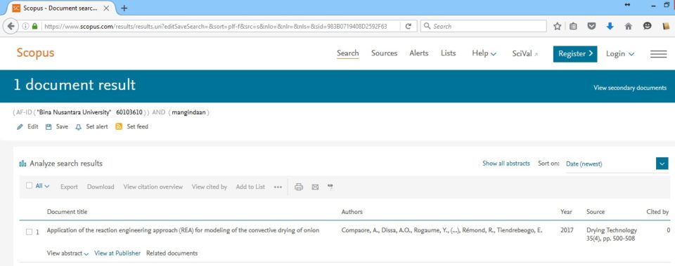Screen dimensions: 675x266
Task: Click the reload page icon
Action: click(408, 26)
